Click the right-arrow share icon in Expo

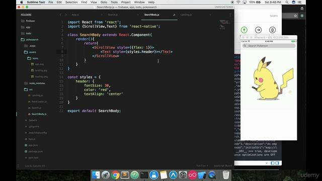pos(258,30)
